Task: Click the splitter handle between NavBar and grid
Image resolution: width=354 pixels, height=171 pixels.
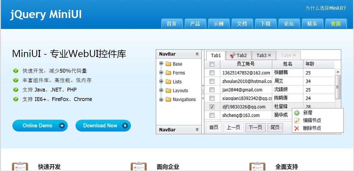Action: [x=203, y=92]
